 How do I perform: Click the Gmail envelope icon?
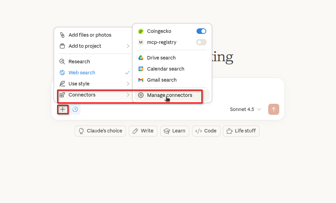click(x=141, y=80)
